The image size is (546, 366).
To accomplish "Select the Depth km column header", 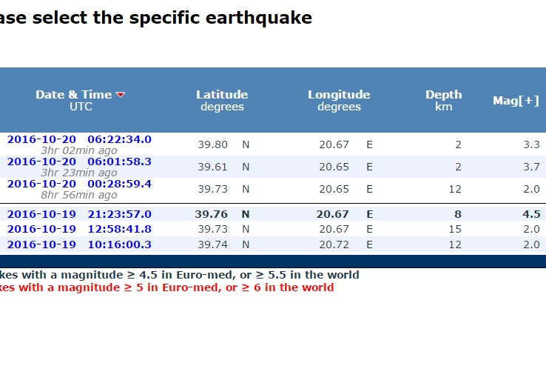I will pos(443,100).
